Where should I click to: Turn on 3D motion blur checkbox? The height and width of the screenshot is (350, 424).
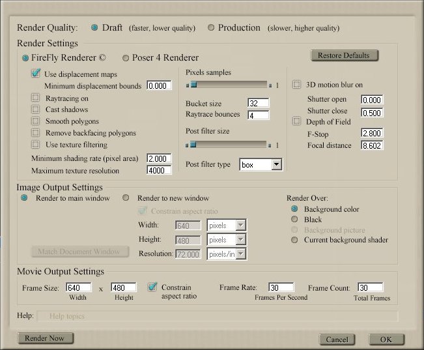click(x=296, y=85)
